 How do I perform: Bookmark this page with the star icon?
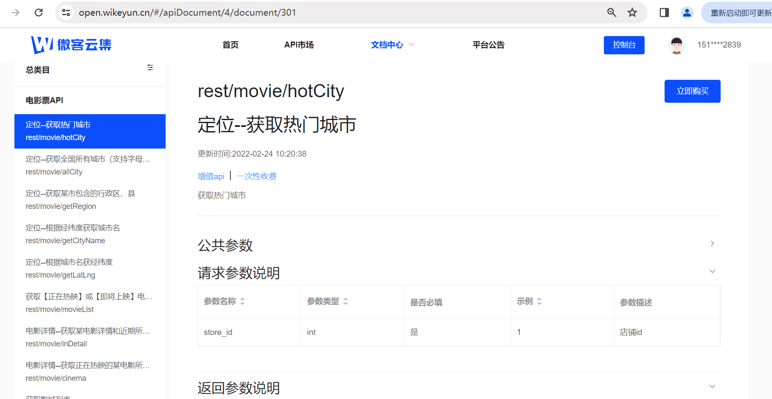click(632, 13)
